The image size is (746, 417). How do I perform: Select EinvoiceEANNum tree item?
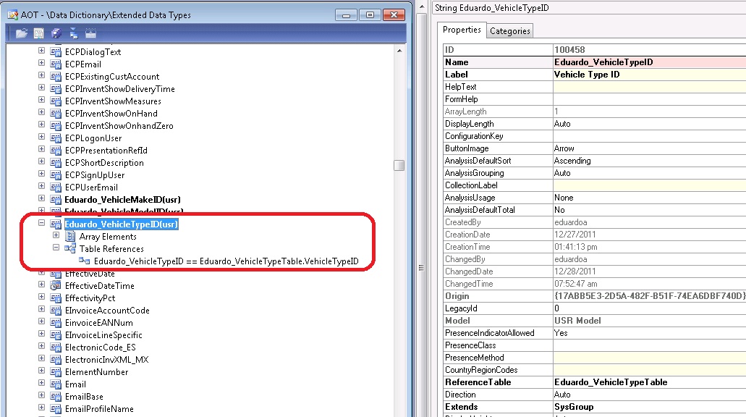[x=99, y=323]
